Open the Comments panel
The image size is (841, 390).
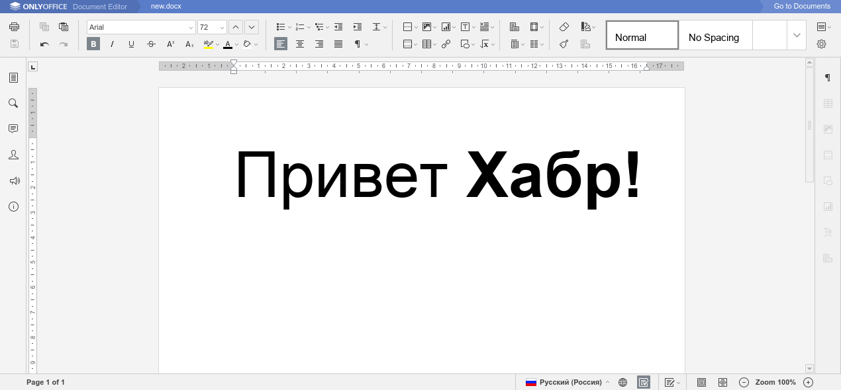pos(13,128)
